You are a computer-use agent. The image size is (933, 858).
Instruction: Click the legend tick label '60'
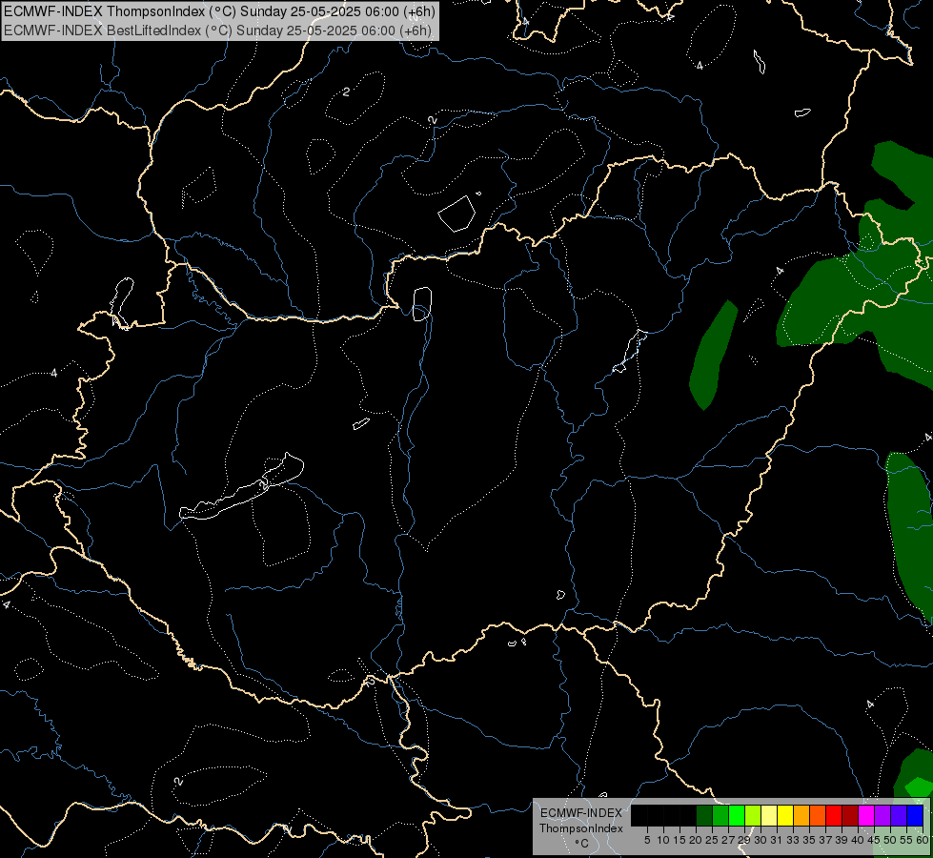click(x=923, y=840)
